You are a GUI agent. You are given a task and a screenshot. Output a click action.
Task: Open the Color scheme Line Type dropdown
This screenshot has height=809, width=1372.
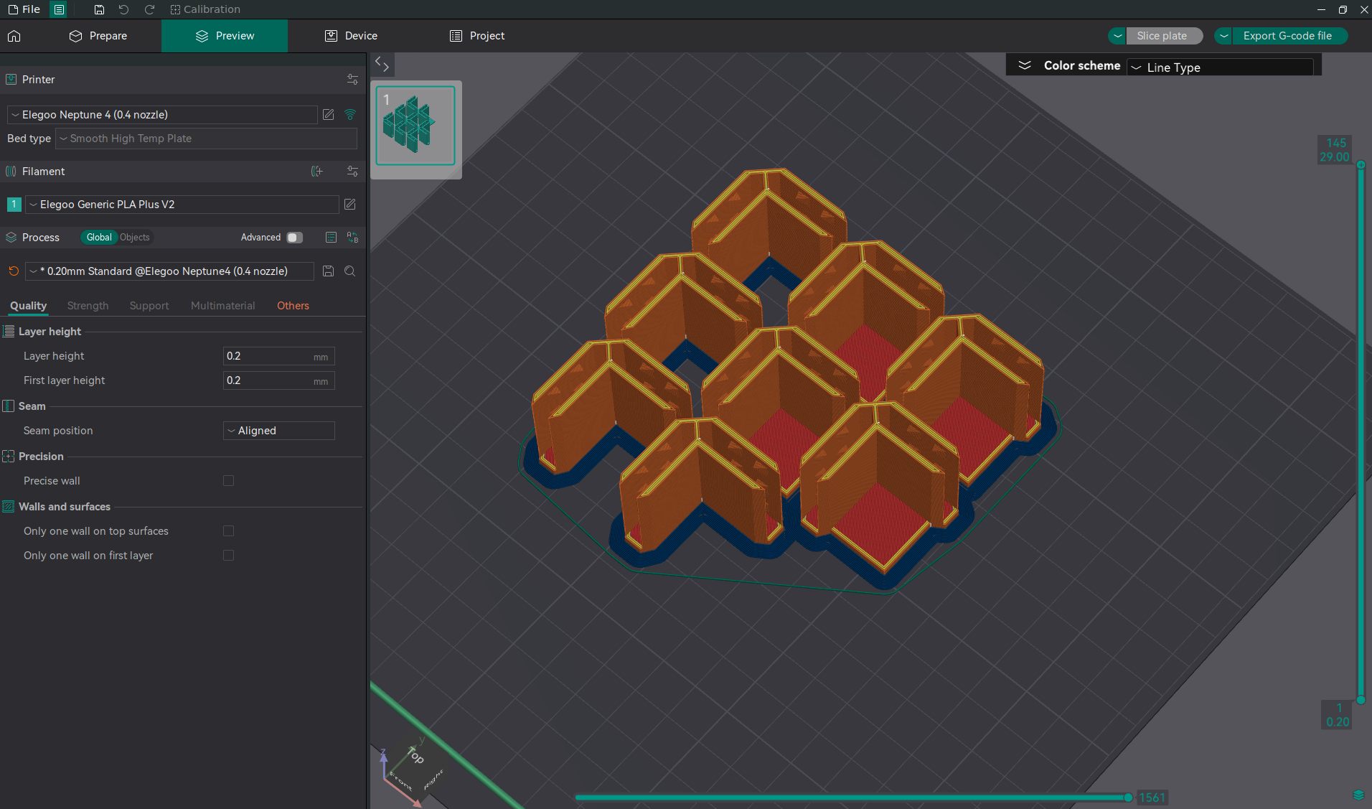1220,67
